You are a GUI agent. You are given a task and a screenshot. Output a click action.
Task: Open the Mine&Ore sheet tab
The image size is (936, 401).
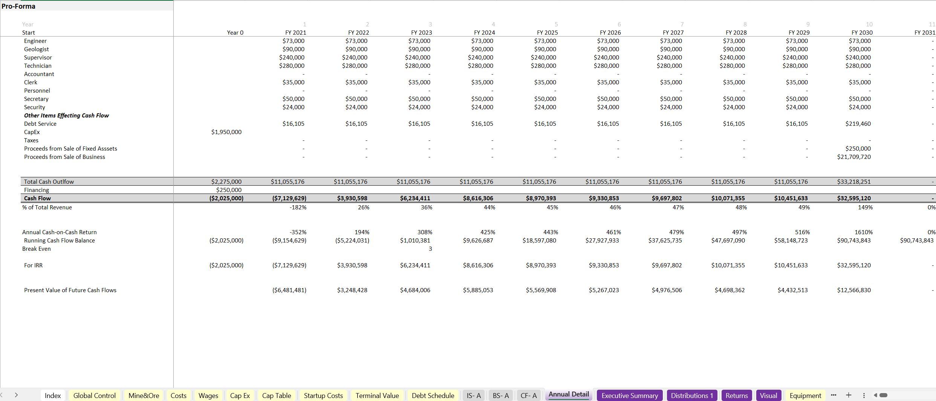[x=144, y=395]
